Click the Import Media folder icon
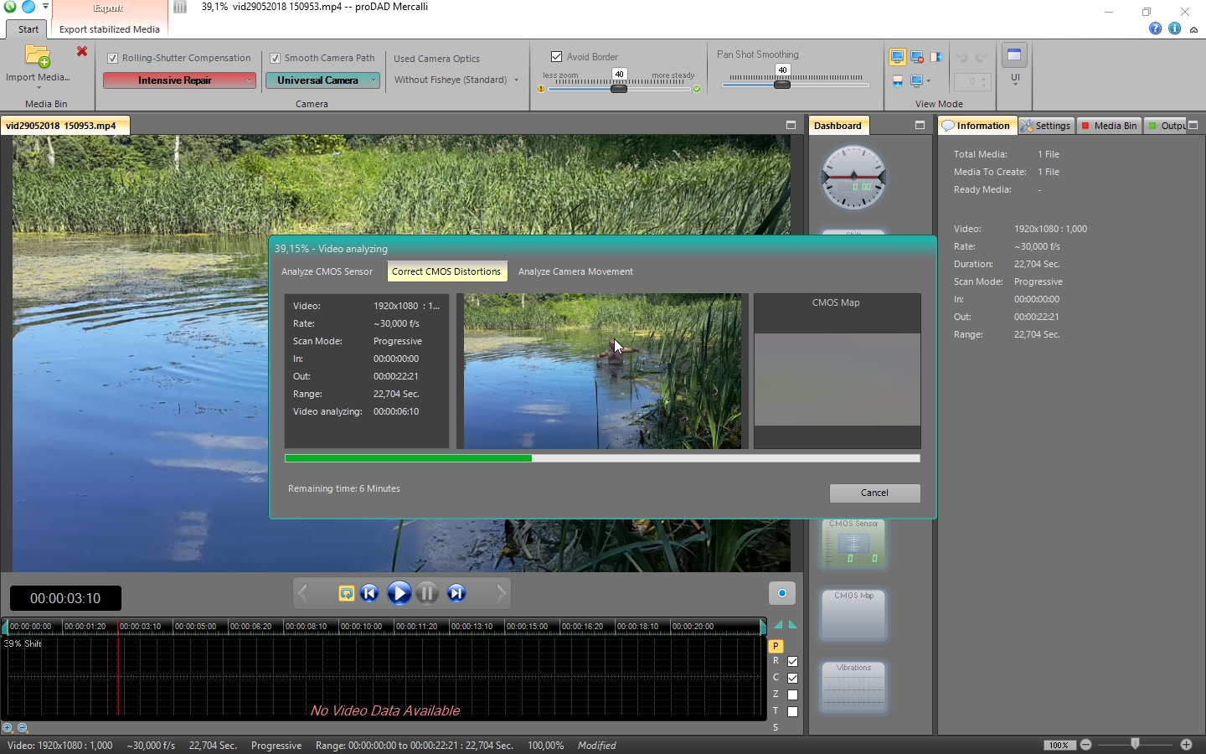1206x754 pixels. pos(38,57)
